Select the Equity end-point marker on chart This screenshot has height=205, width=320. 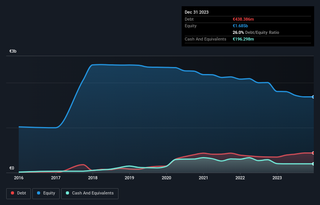(x=313, y=97)
